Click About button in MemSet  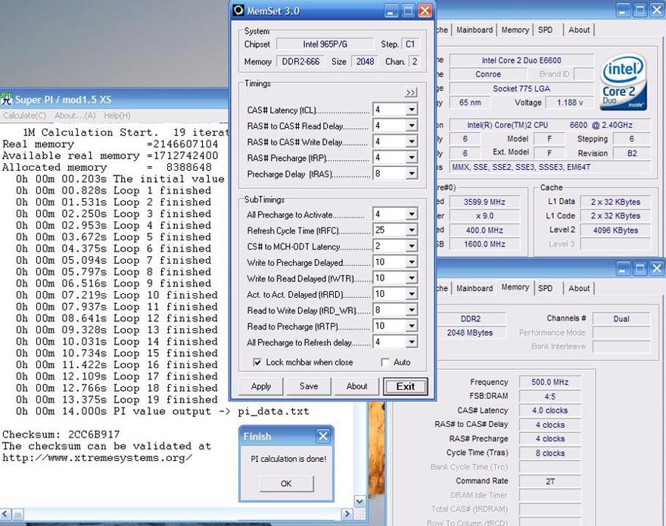[x=356, y=386]
